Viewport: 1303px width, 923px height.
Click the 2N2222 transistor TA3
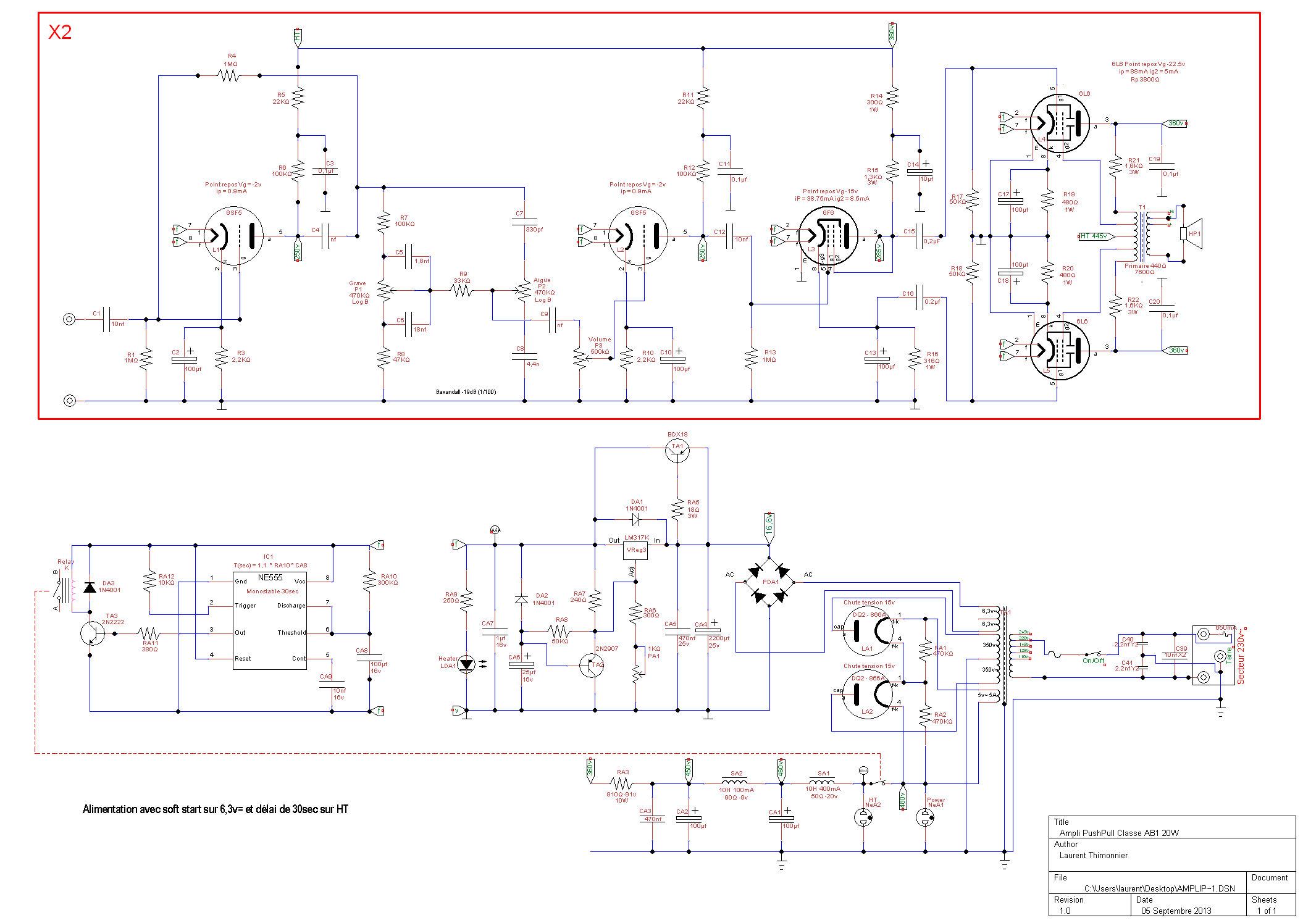tap(93, 633)
